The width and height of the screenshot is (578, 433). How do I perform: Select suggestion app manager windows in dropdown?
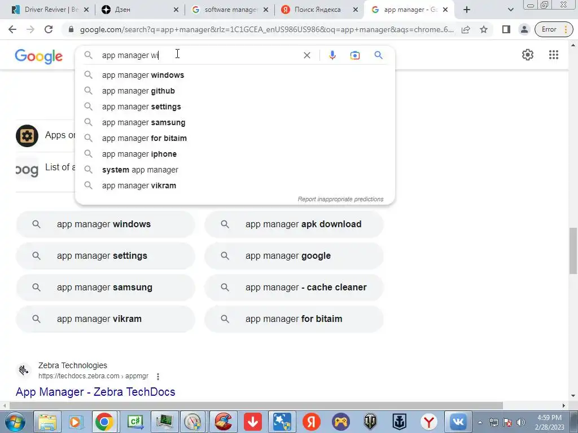235,75
